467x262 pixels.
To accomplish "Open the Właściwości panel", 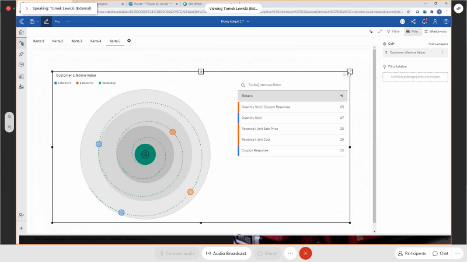I will click(x=435, y=31).
